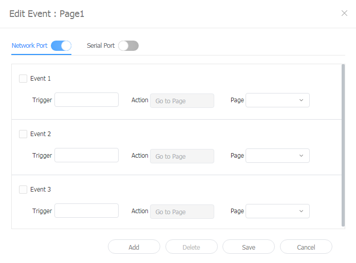This screenshot has width=356, height=263.
Task: Select the Event 3 Trigger input field
Action: tap(86, 211)
